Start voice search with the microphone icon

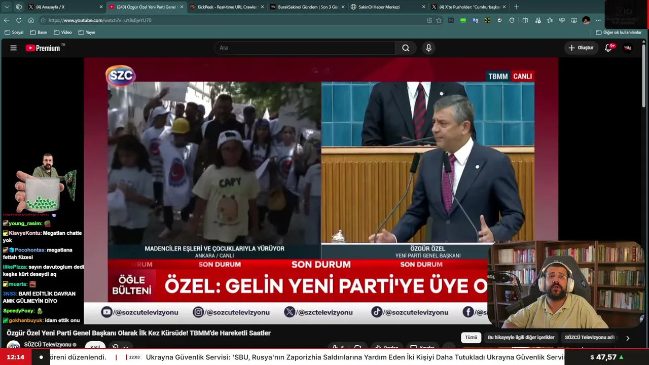pyautogui.click(x=428, y=48)
